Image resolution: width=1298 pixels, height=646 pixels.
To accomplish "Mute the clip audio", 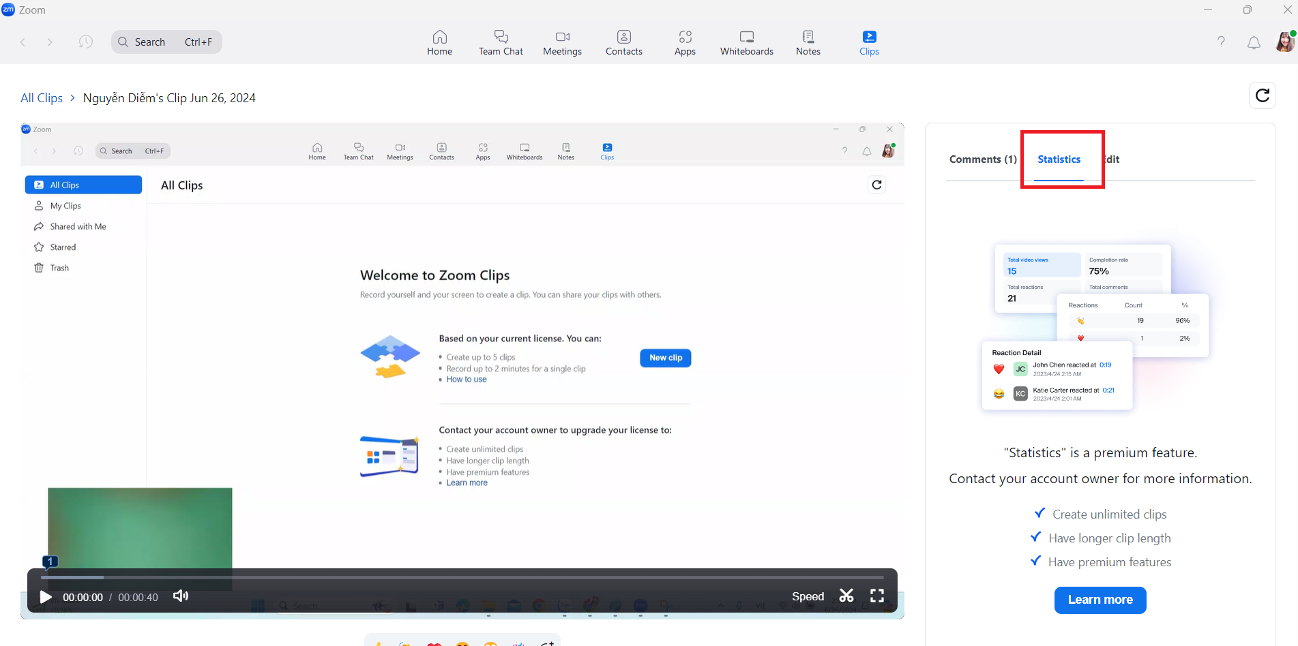I will click(181, 596).
